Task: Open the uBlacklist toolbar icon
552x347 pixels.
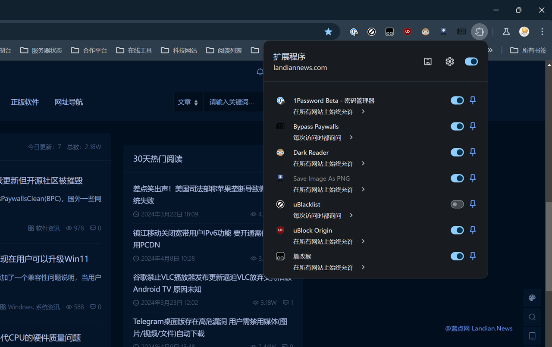Action: pos(371,31)
